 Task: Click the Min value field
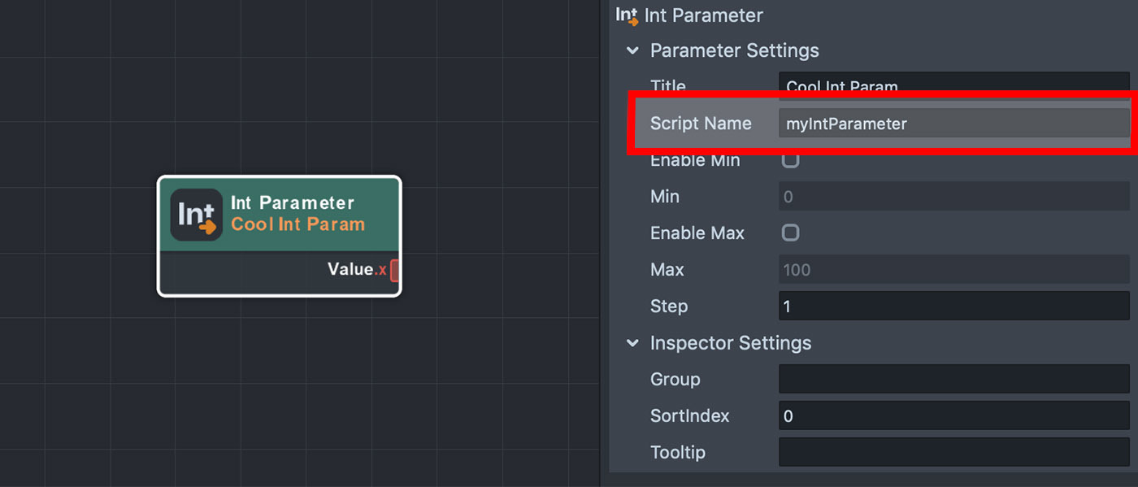[953, 197]
